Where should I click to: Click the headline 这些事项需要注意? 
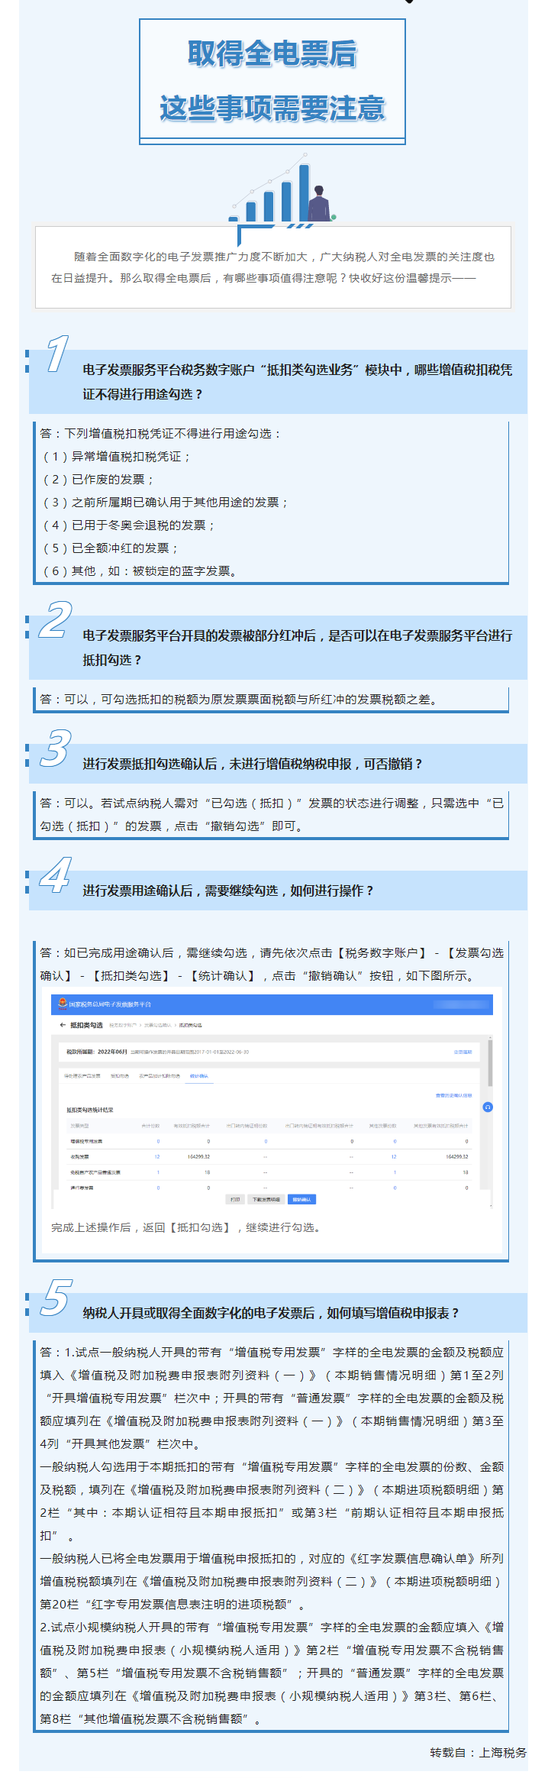(272, 108)
